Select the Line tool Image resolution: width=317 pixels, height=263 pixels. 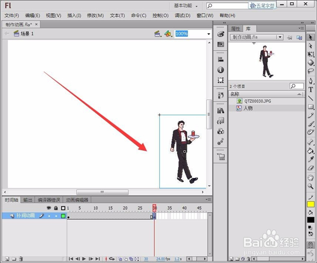click(311, 98)
